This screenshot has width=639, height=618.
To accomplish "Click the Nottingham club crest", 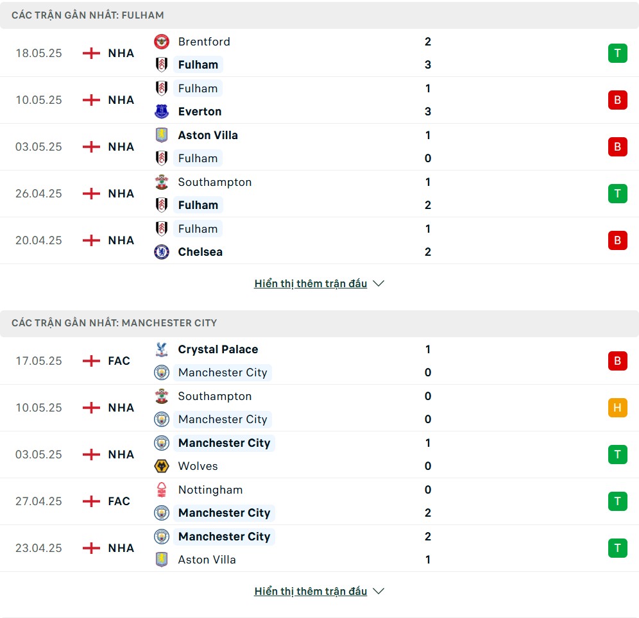I will (x=162, y=490).
